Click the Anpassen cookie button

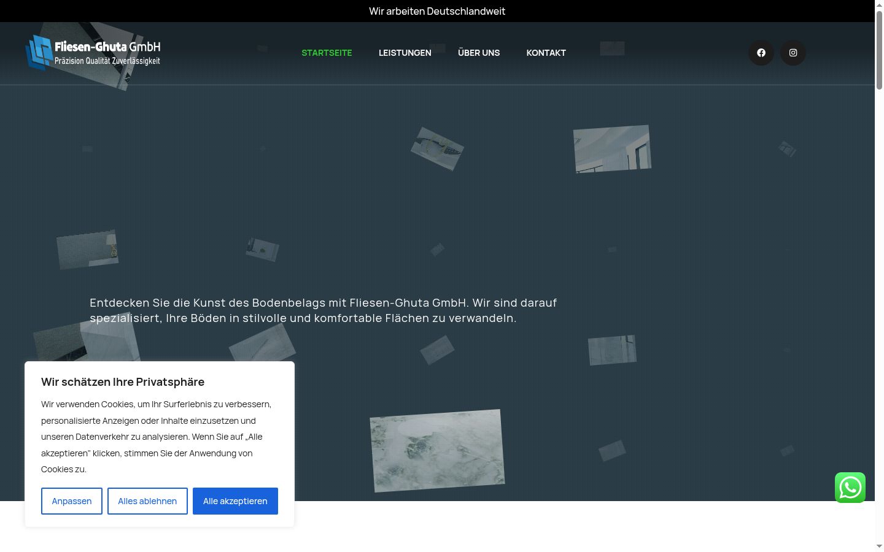(x=72, y=501)
